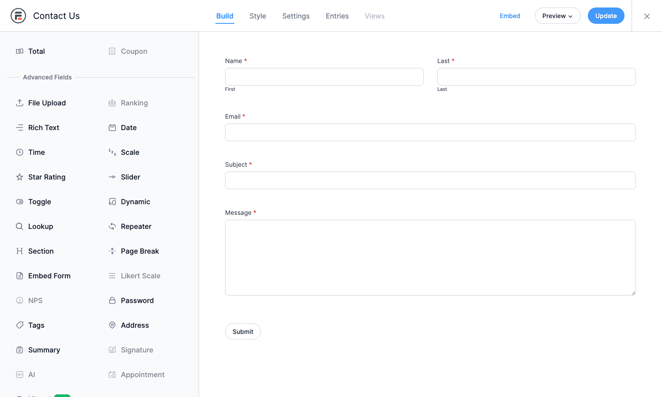Select the Time clock icon
This screenshot has height=397, width=662.
tap(19, 152)
